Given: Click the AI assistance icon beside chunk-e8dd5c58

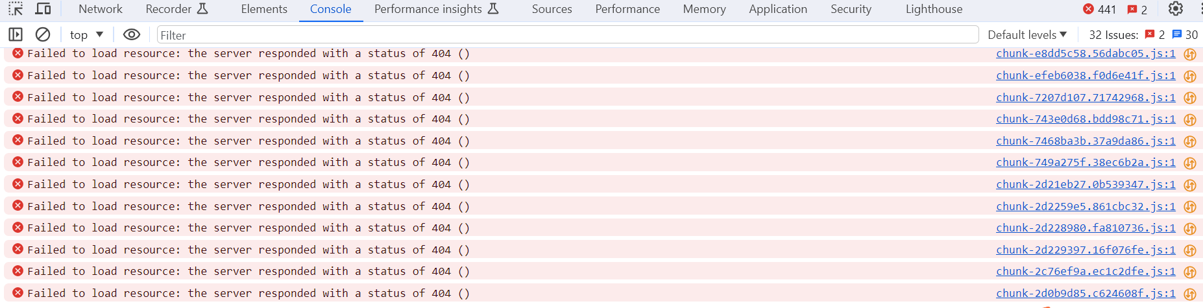Looking at the screenshot, I should [x=1190, y=54].
